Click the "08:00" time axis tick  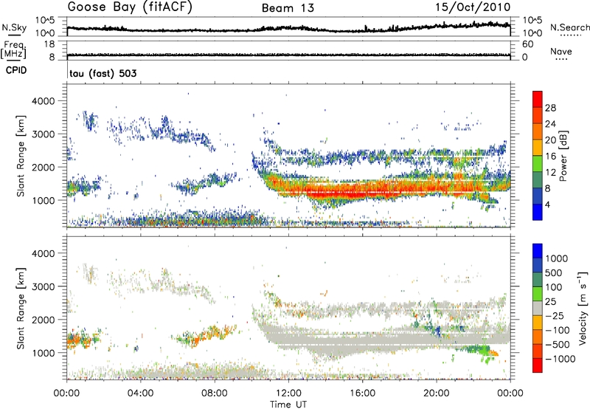(x=215, y=393)
